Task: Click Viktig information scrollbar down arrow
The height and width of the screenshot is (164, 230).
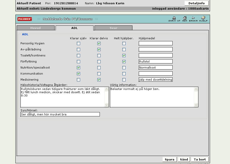Action: (x=196, y=105)
